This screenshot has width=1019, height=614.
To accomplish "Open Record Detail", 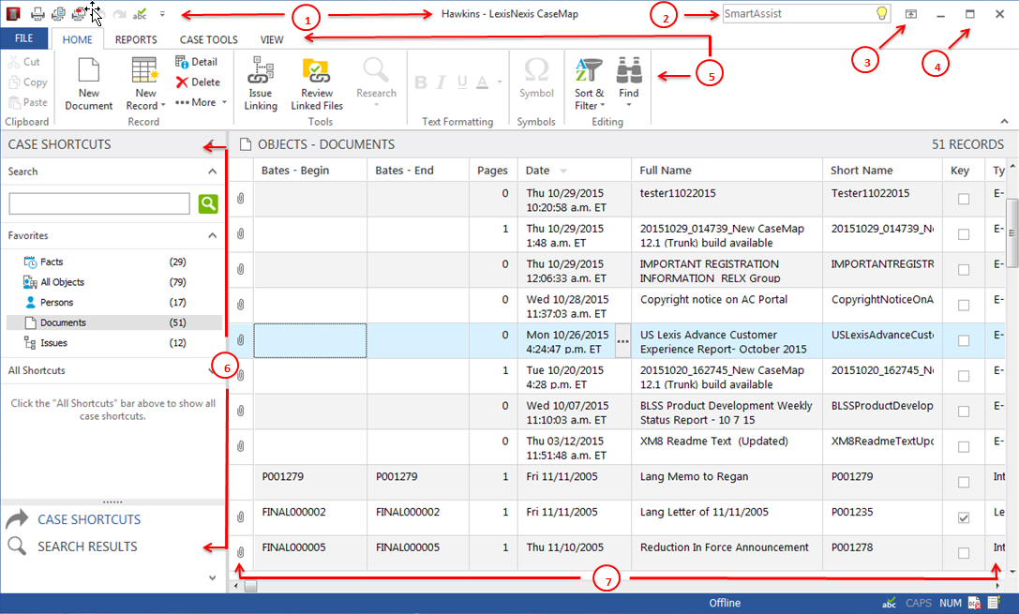I will tap(196, 62).
